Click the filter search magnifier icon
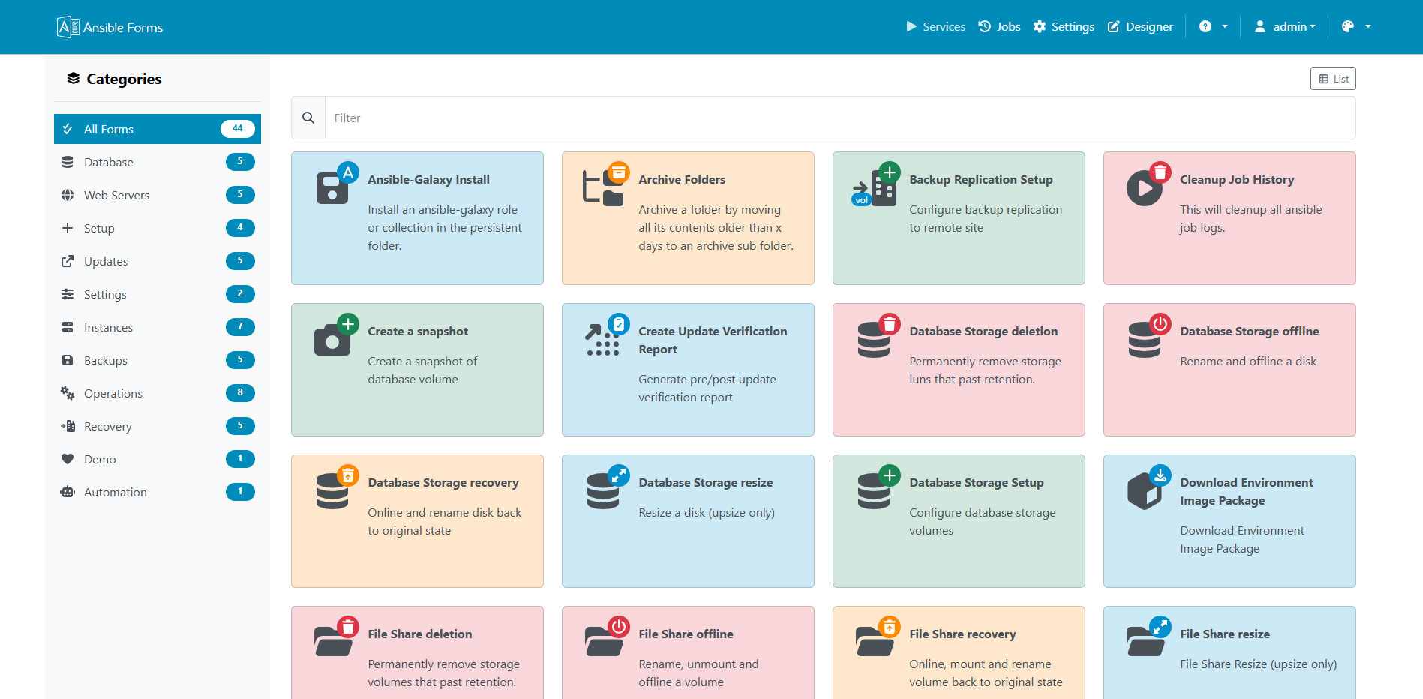The image size is (1423, 699). [x=308, y=118]
